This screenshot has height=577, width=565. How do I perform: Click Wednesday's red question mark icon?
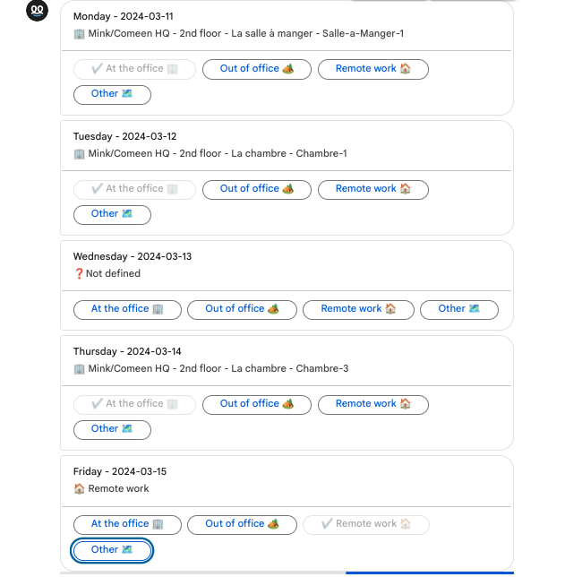pyautogui.click(x=79, y=273)
